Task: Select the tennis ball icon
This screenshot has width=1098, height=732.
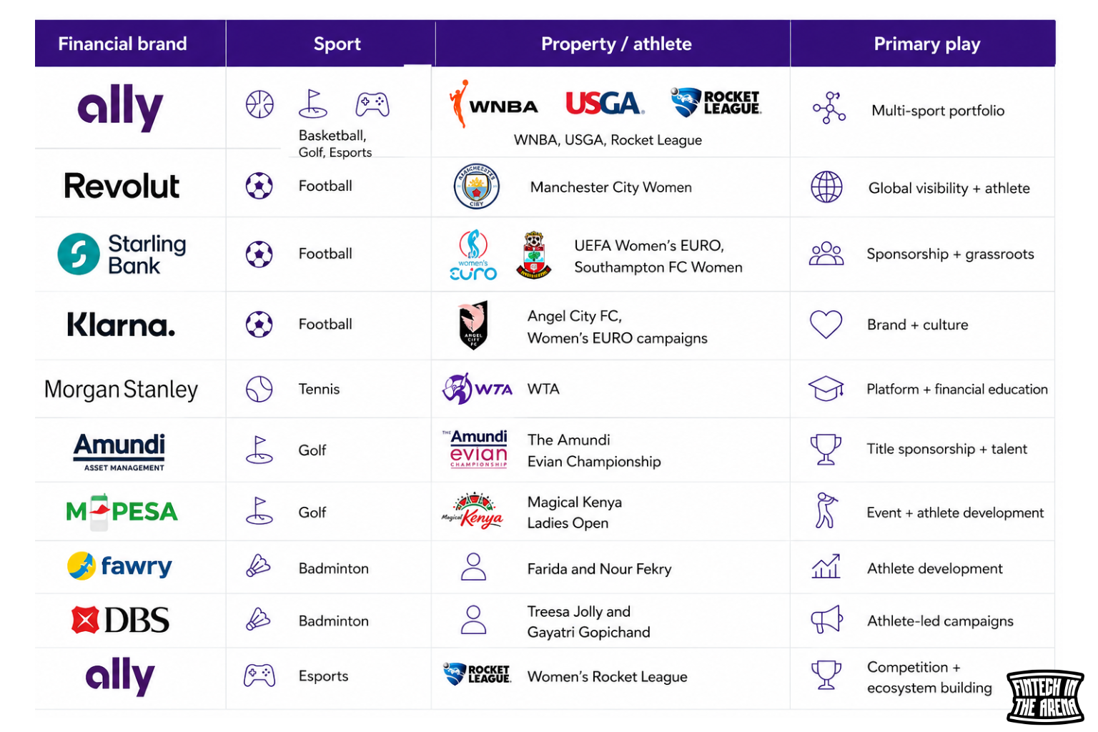Action: pos(259,389)
